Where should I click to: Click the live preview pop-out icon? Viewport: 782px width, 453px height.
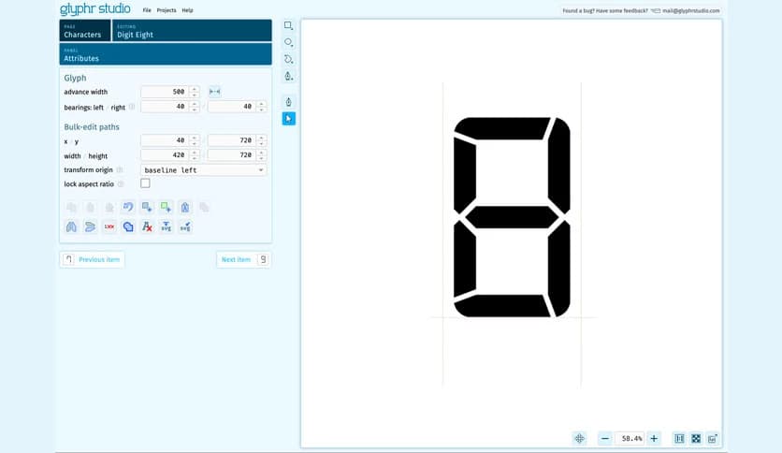pos(712,439)
